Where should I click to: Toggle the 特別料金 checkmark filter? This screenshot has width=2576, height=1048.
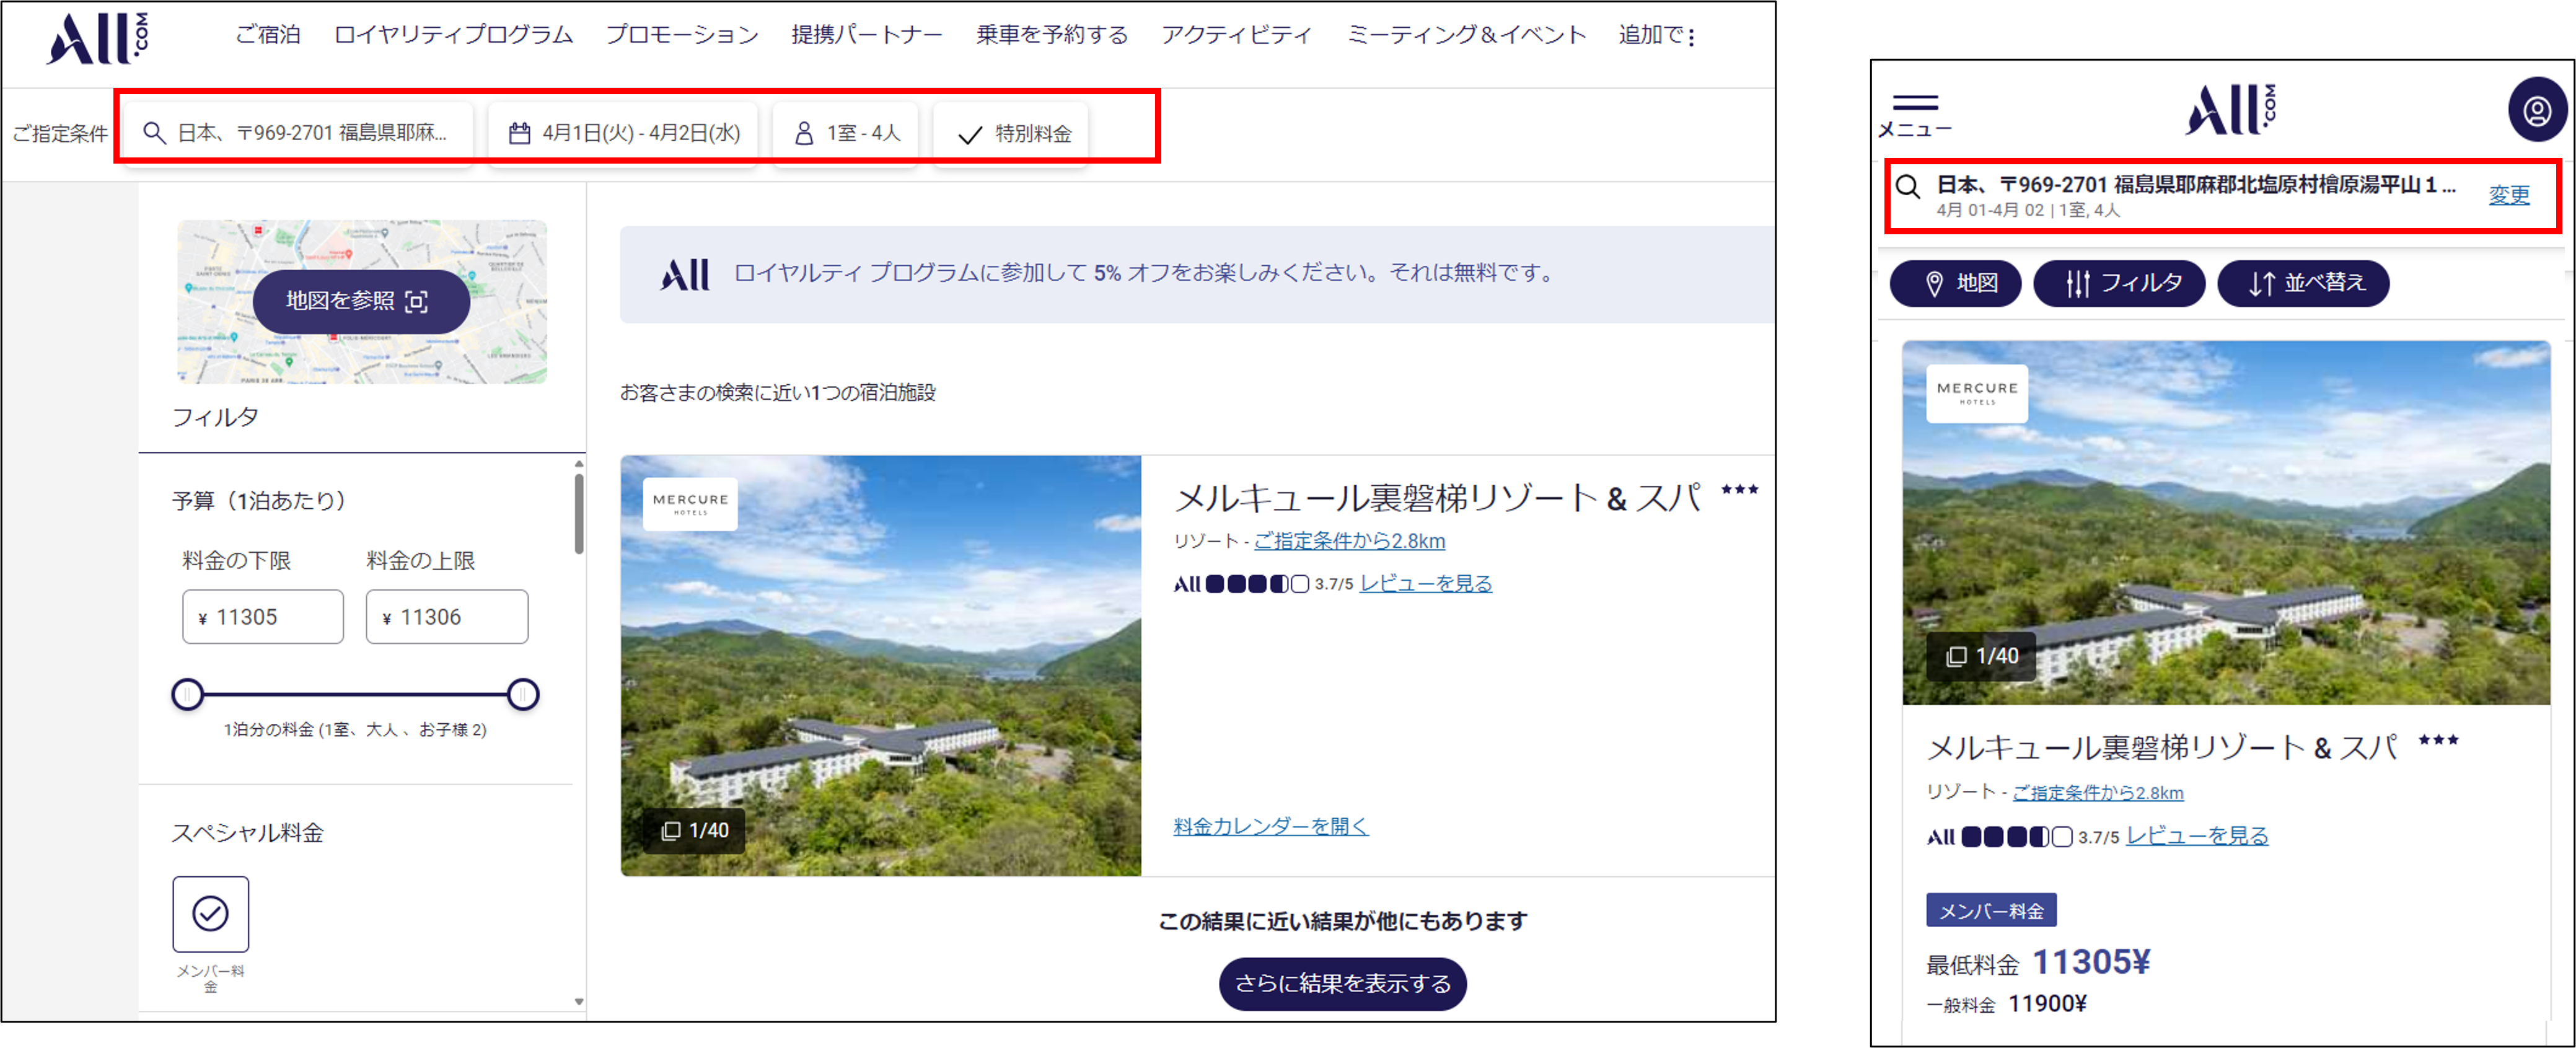(x=1011, y=133)
